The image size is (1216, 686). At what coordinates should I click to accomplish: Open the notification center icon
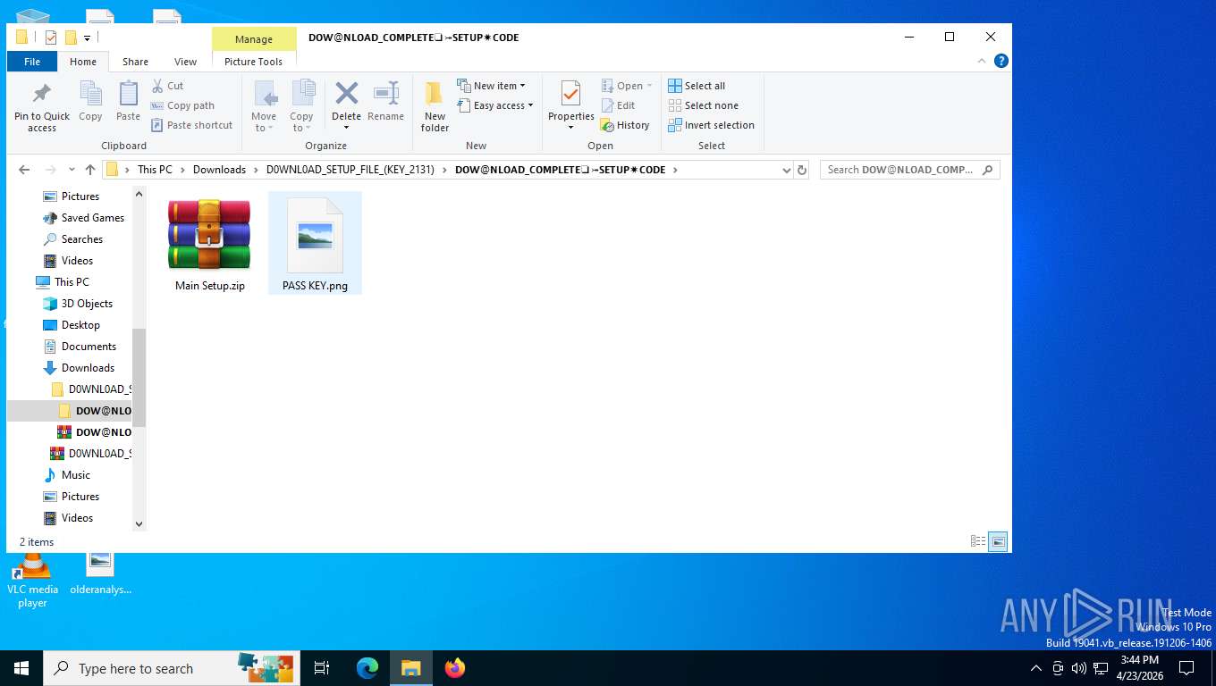tap(1186, 668)
